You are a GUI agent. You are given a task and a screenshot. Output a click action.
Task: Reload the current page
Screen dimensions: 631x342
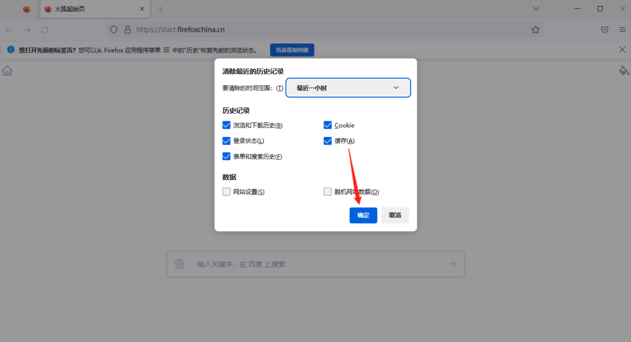pos(45,30)
